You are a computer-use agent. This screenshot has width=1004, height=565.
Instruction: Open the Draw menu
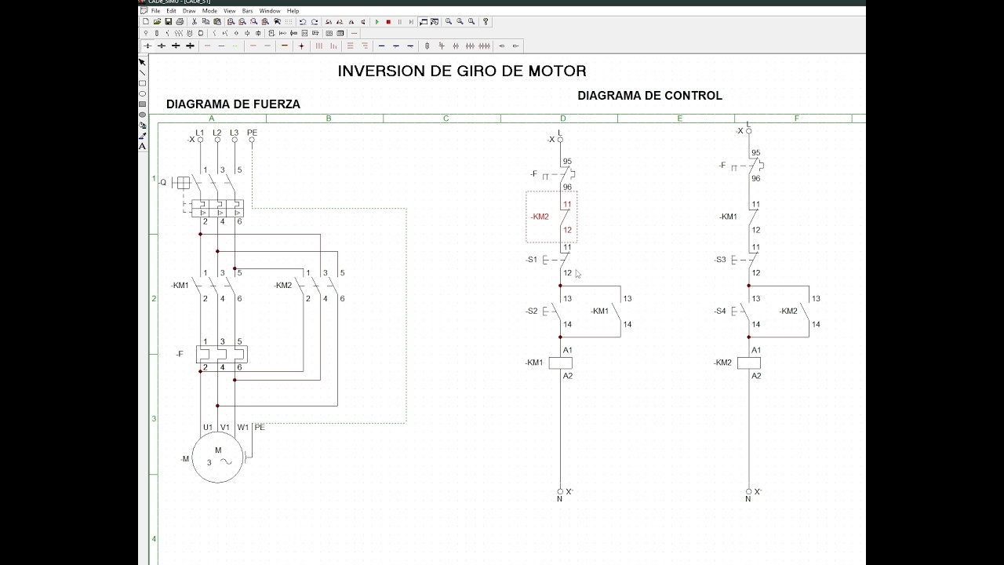pos(189,11)
